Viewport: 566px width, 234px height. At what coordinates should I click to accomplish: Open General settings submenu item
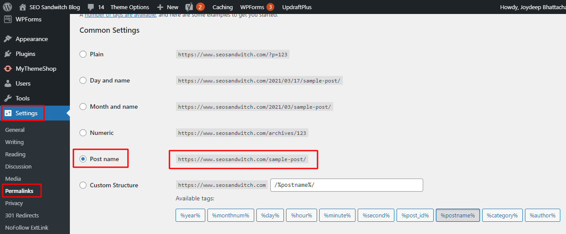tap(15, 130)
